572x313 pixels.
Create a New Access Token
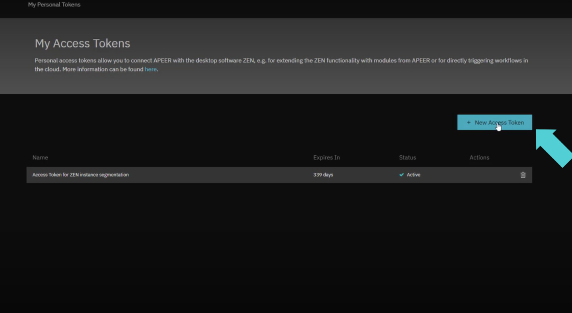point(494,122)
